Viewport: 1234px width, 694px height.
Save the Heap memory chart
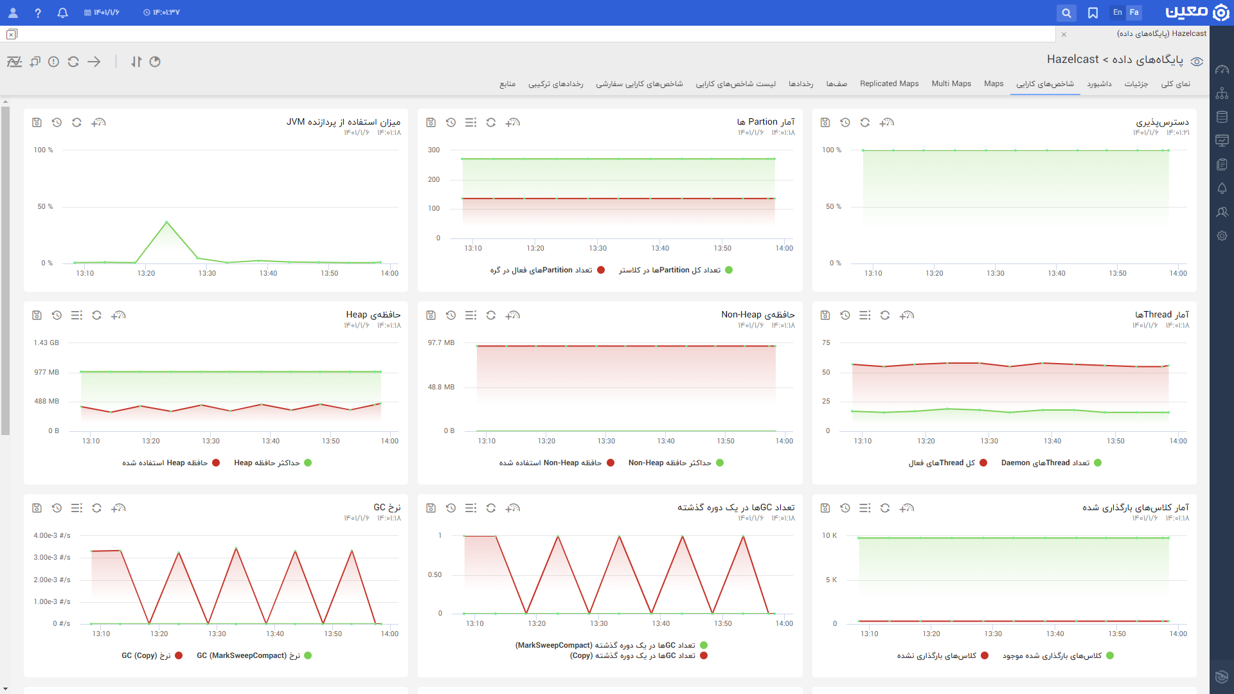click(x=37, y=316)
